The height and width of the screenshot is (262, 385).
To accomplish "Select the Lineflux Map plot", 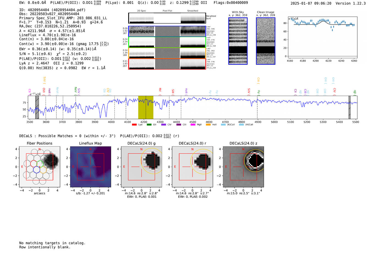I will [90, 167].
